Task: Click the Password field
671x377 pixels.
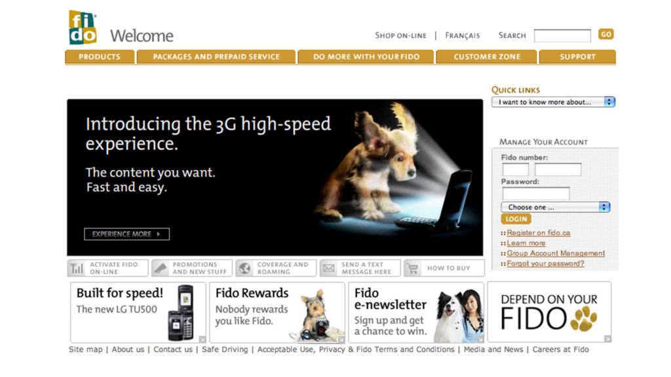Action: (x=536, y=194)
